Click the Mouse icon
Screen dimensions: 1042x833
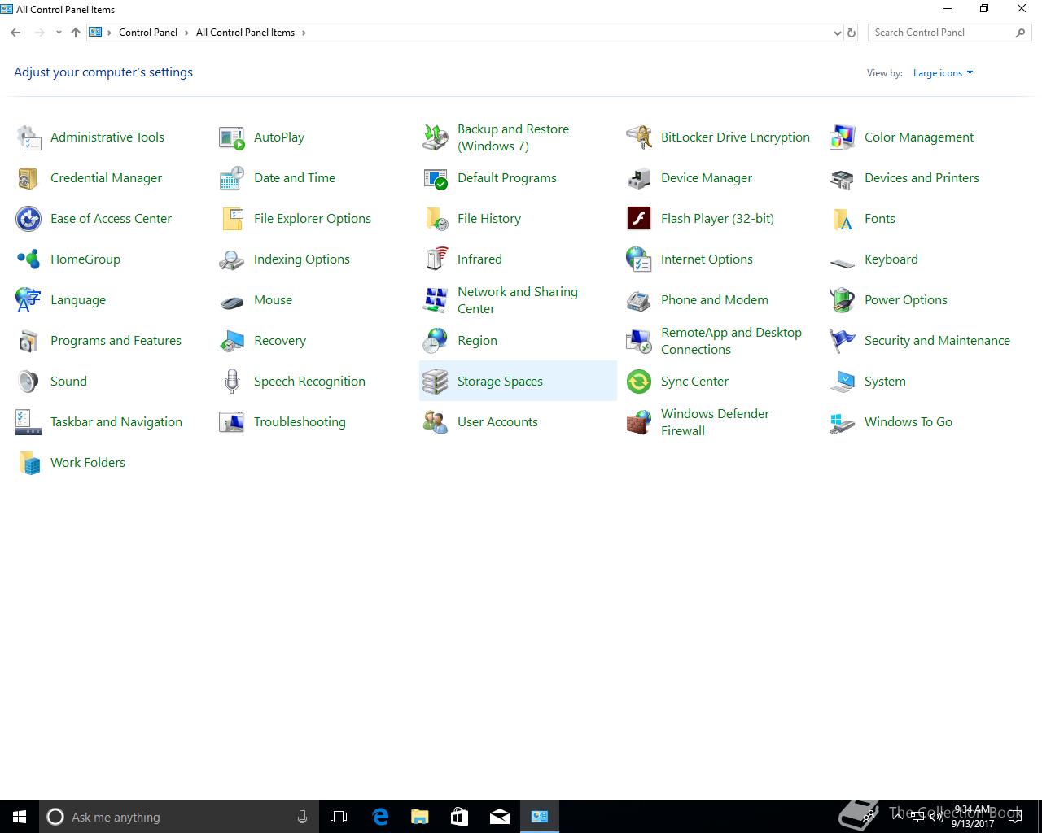[232, 302]
